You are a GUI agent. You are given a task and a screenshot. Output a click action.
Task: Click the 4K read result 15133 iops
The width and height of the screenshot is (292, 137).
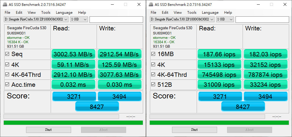(219, 65)
